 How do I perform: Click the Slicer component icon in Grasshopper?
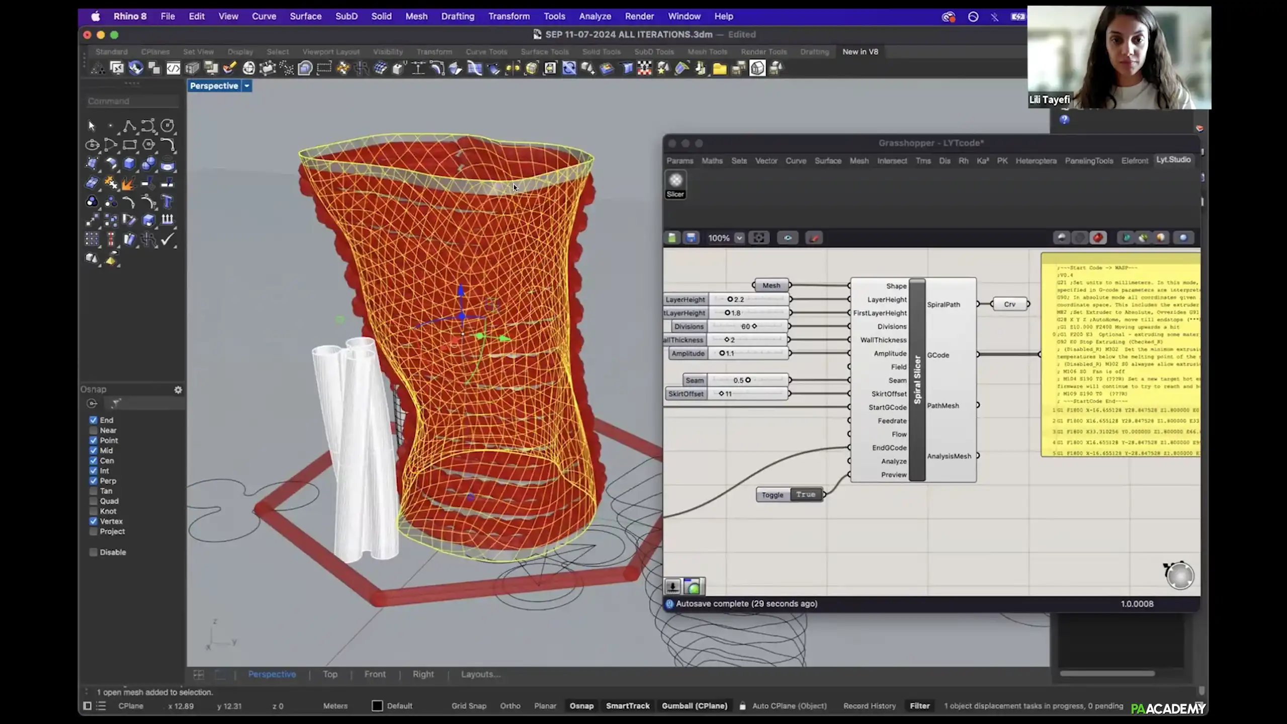point(675,181)
